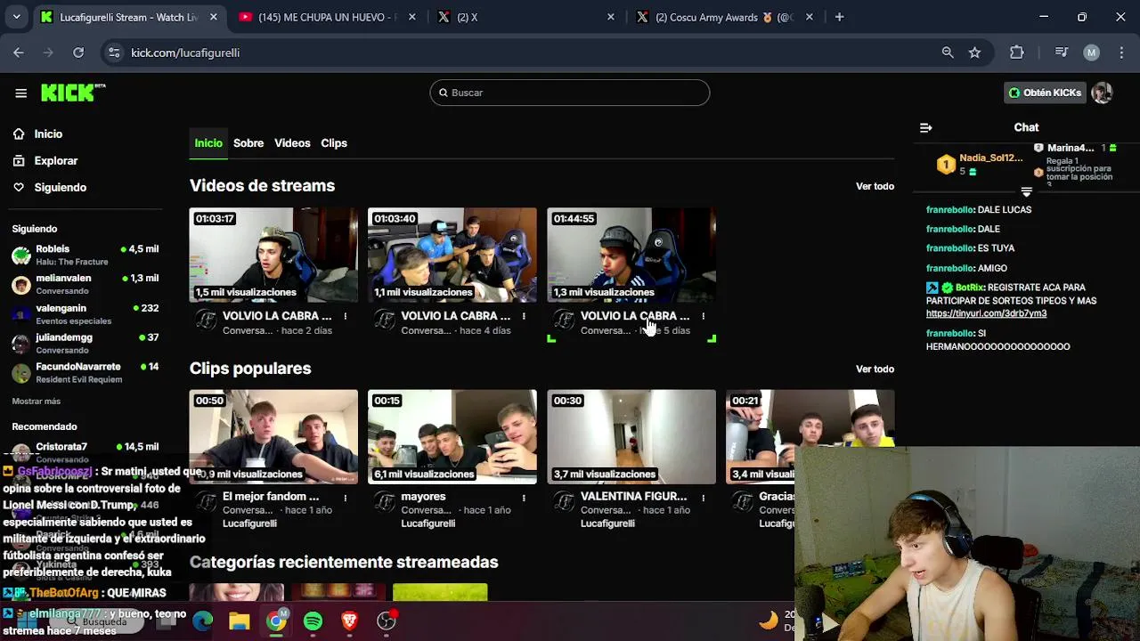1140x641 pixels.
Task: Switch to the '(2) X' browser tab
Action: coord(525,17)
